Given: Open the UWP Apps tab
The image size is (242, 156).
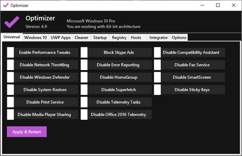Looking at the screenshot, I should [60, 38].
